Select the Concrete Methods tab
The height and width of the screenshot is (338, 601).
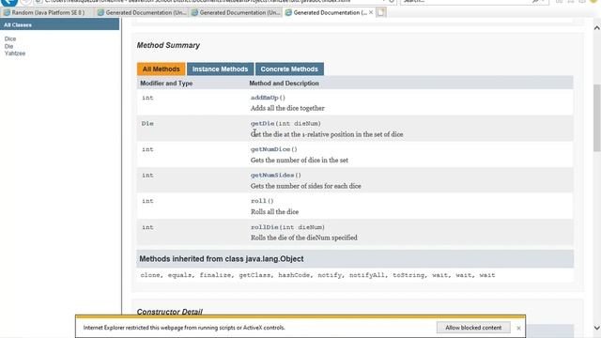tap(289, 69)
